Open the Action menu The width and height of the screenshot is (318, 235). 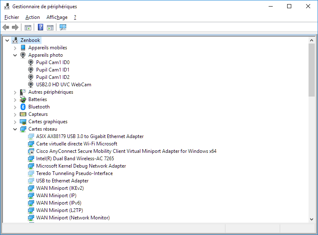[32, 17]
